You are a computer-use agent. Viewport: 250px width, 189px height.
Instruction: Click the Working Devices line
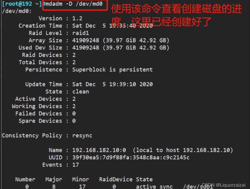44,106
